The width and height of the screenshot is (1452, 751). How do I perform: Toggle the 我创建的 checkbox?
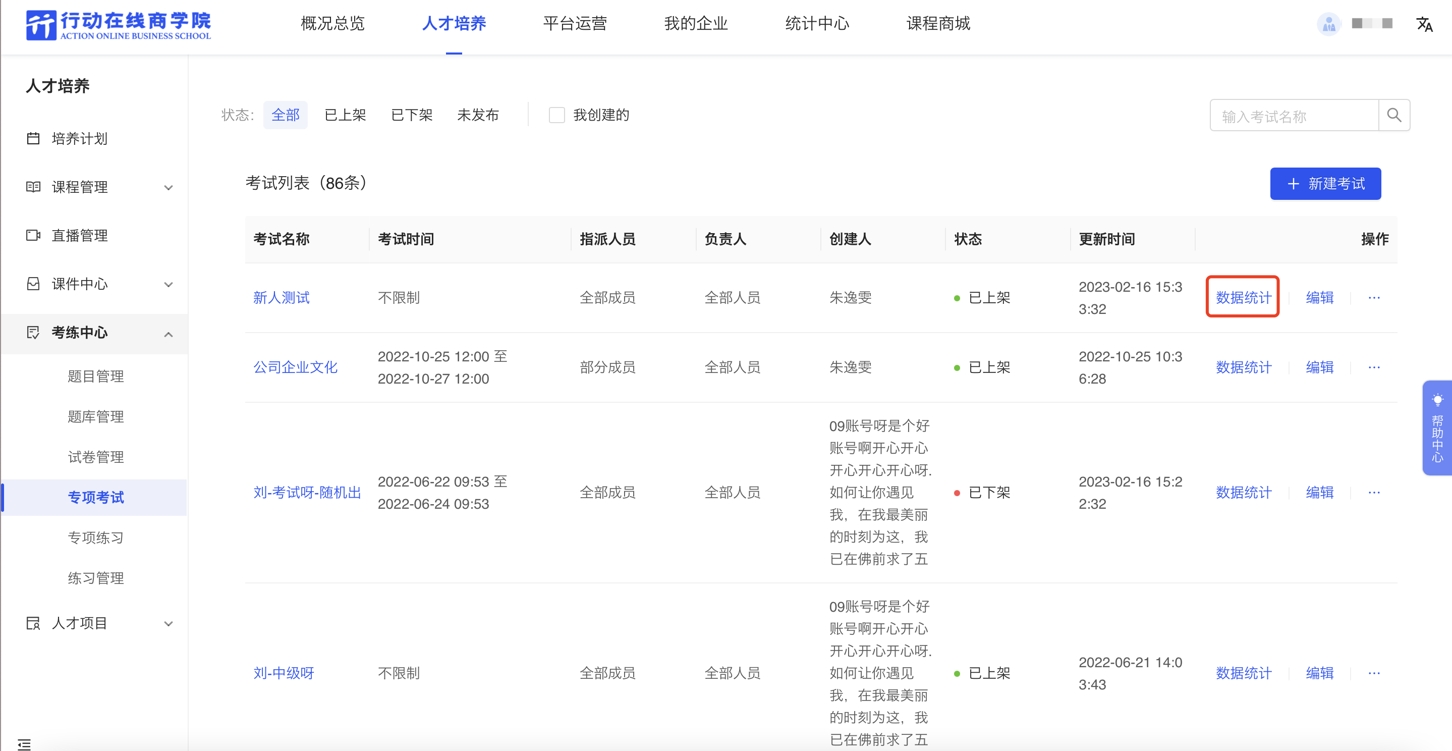pos(556,115)
